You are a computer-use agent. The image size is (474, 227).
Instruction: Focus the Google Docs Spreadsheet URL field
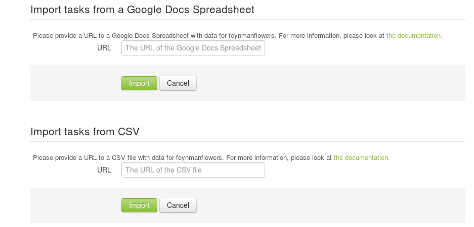pyautogui.click(x=193, y=48)
